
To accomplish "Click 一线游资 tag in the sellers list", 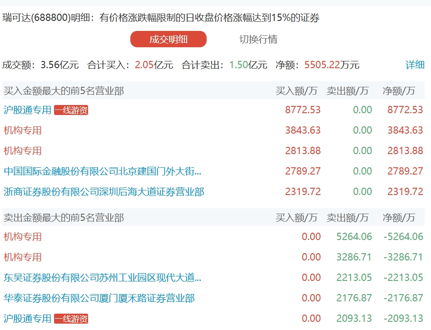I will (x=71, y=319).
